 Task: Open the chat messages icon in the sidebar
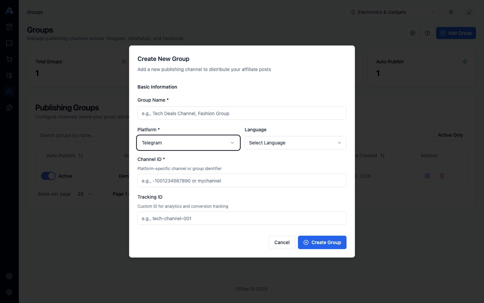coord(9,43)
